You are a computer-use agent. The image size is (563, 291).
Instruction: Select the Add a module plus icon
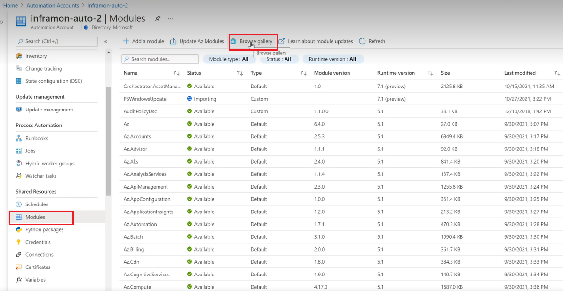125,41
